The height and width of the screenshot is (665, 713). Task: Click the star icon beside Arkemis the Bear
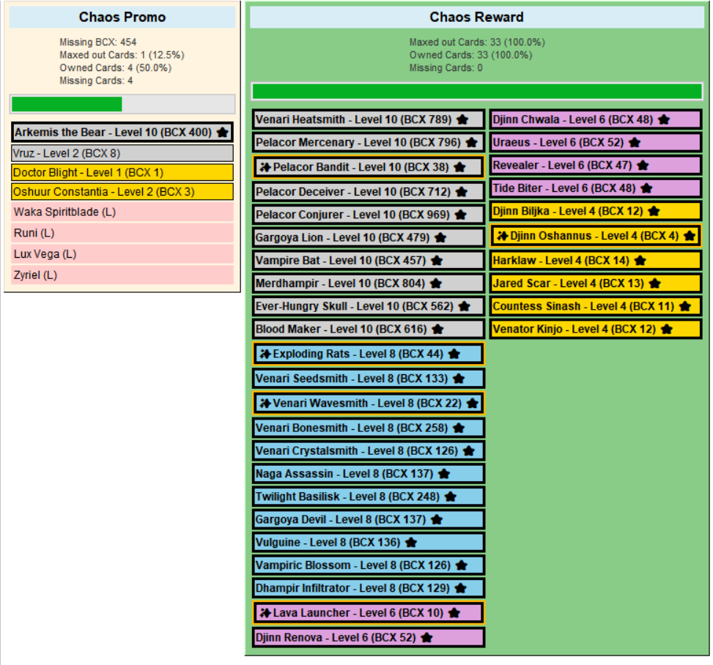(x=222, y=133)
